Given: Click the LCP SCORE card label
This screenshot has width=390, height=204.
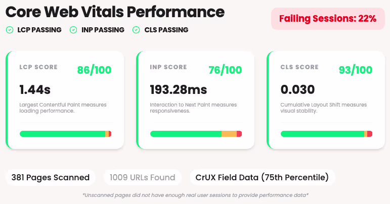Looking at the screenshot, I should point(38,67).
